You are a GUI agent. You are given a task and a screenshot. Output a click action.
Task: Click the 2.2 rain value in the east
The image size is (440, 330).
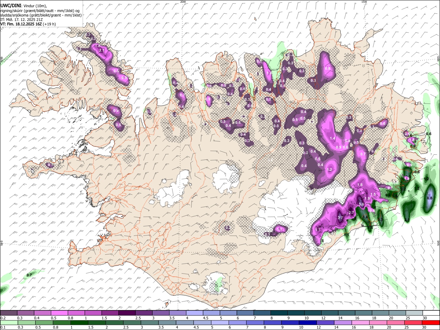click(403, 189)
